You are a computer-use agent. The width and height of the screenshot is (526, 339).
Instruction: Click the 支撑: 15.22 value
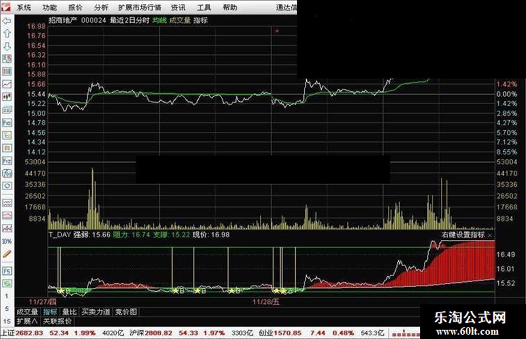(x=171, y=234)
